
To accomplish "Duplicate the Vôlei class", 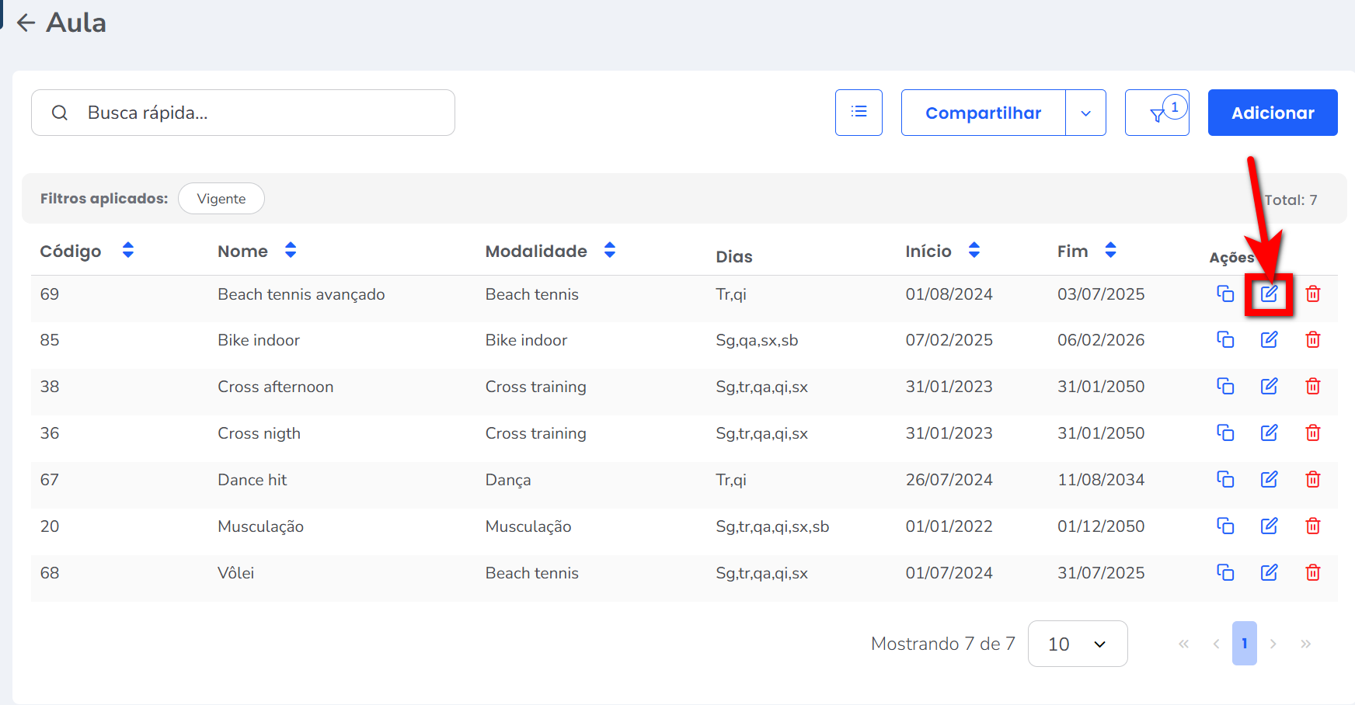I will click(1225, 572).
